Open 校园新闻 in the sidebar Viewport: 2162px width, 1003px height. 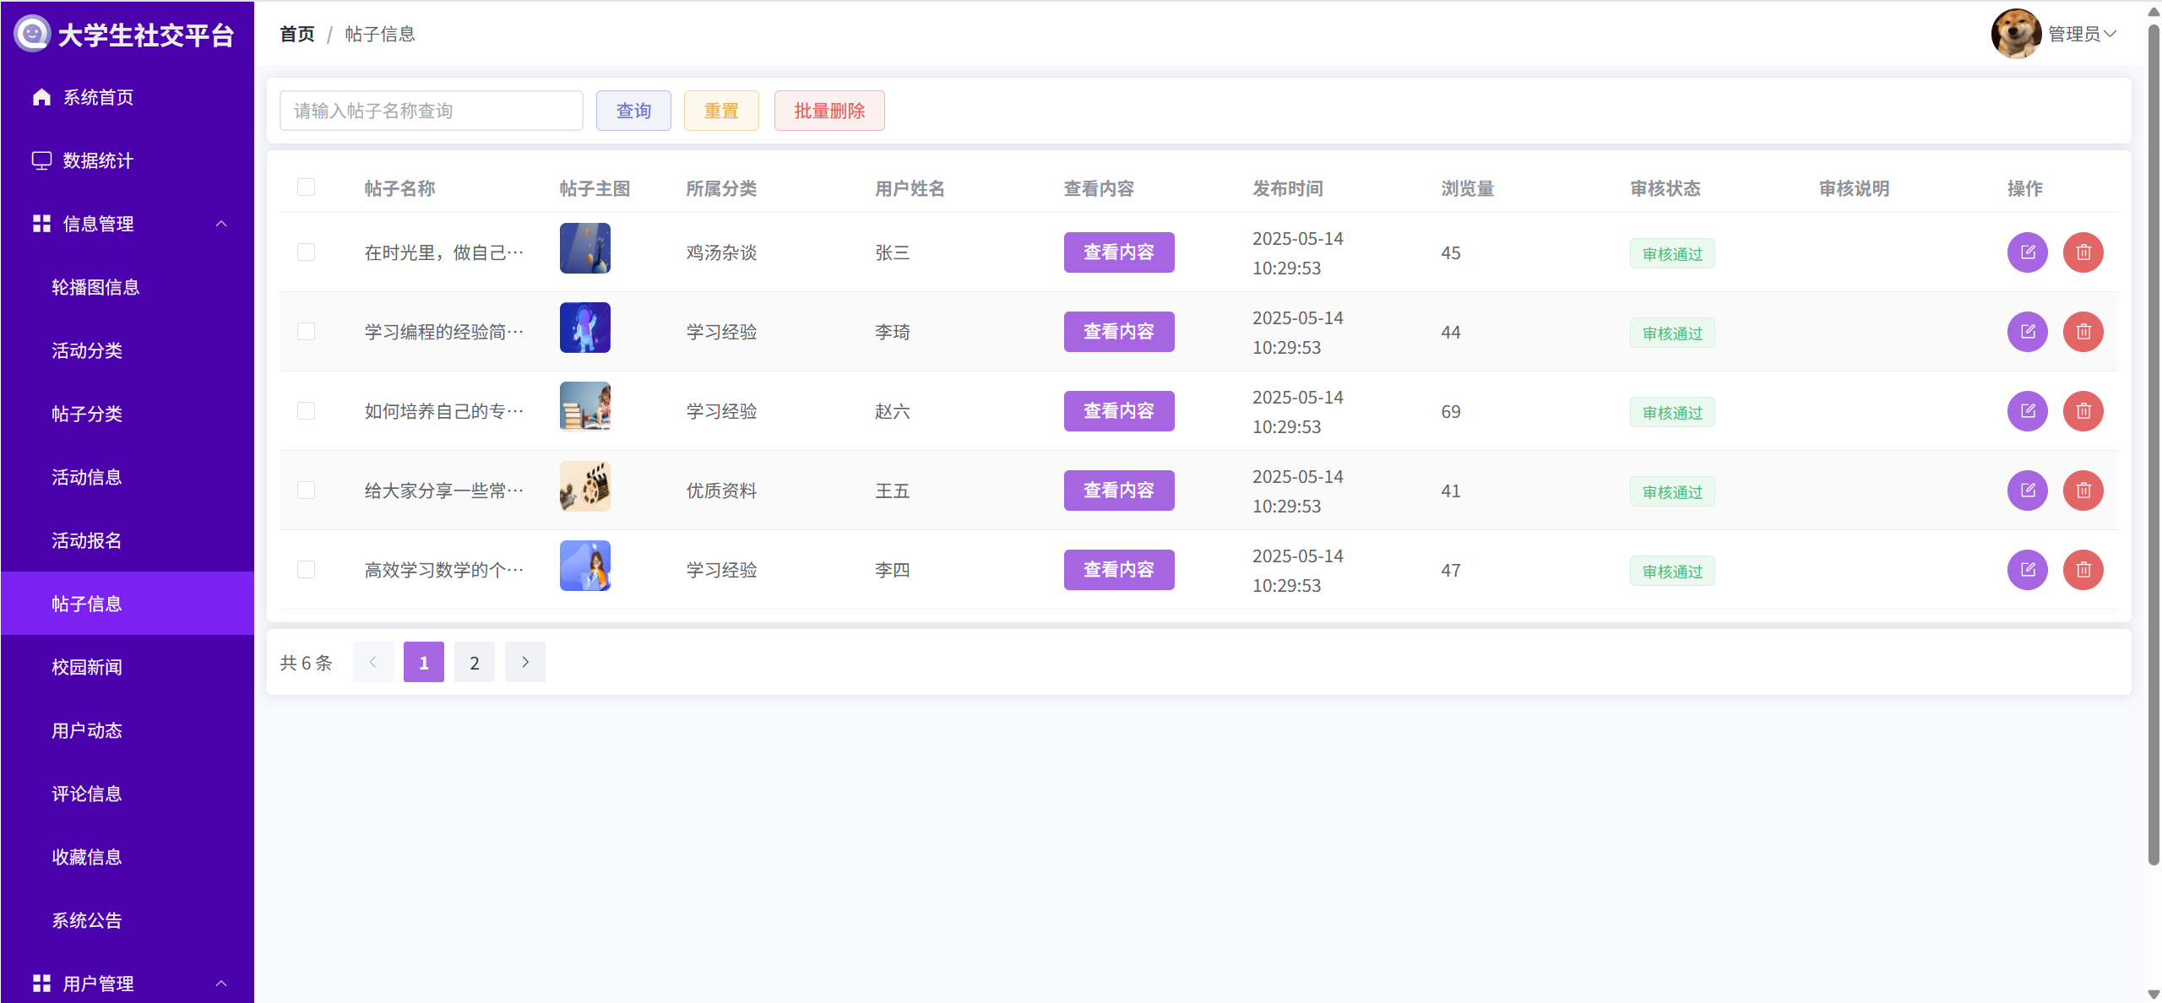[x=87, y=667]
